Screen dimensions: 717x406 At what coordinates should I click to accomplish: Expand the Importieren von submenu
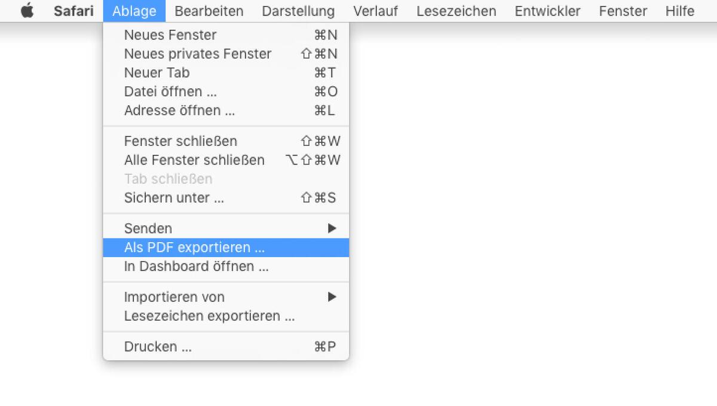point(174,297)
